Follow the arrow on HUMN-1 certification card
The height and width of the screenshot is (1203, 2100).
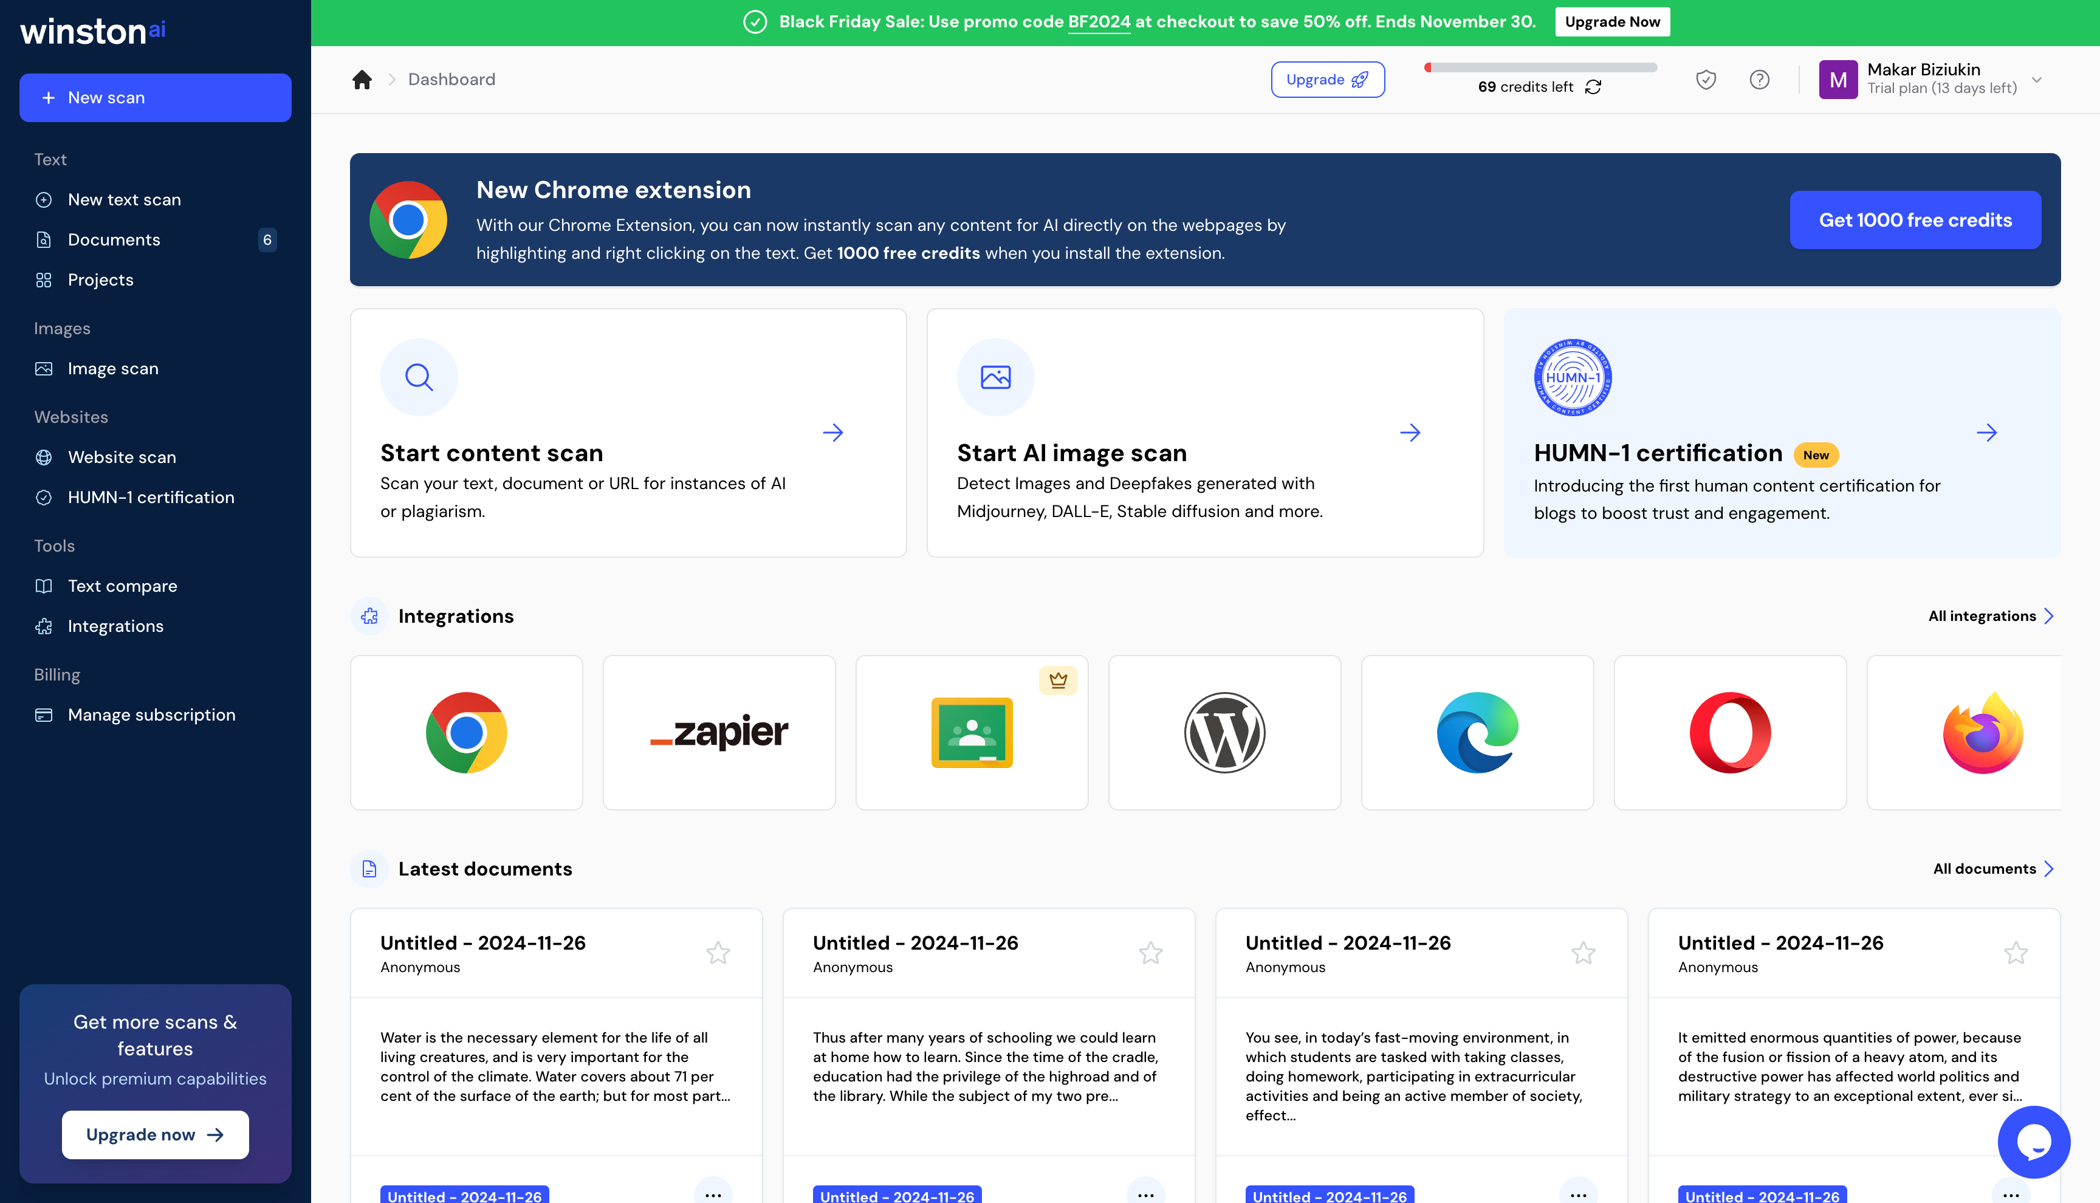[1987, 432]
